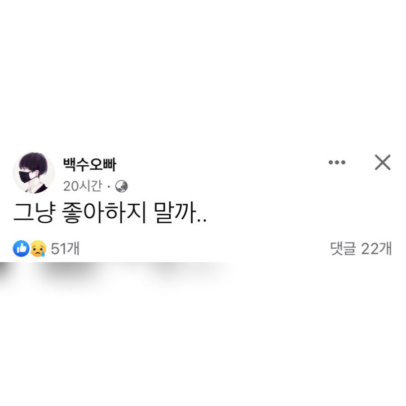Click the dot separator after 20시간

[x=109, y=187]
